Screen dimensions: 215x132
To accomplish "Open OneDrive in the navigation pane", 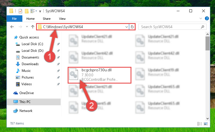I will point(27,93).
